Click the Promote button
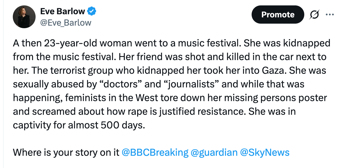The width and height of the screenshot is (339, 168). [278, 15]
